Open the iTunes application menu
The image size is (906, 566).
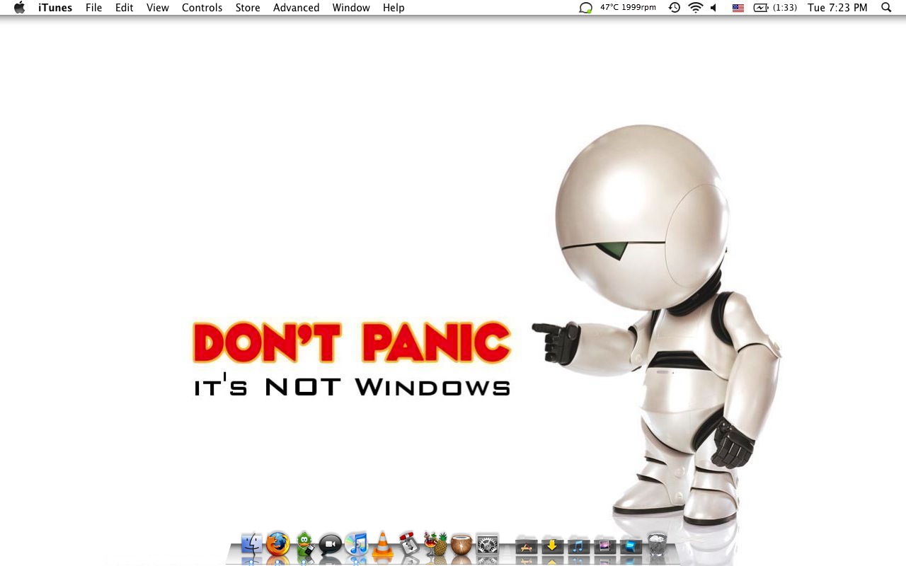point(55,8)
